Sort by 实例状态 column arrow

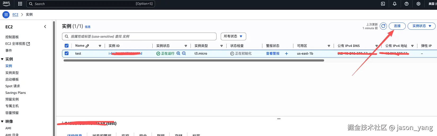186,46
